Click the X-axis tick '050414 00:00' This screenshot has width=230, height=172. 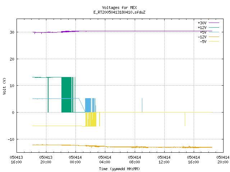75,159
